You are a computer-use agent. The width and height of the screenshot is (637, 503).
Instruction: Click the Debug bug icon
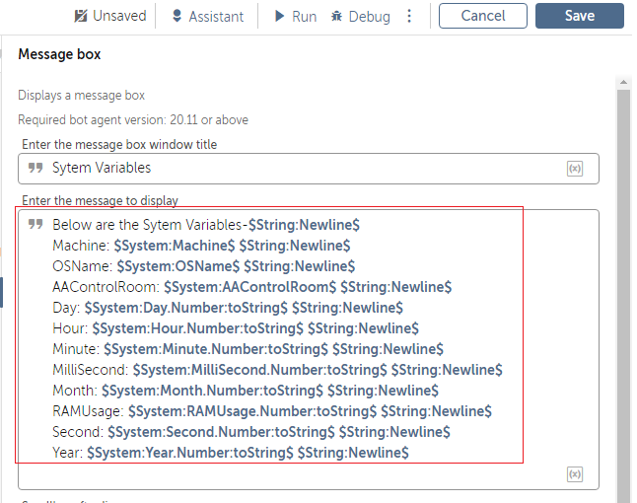pos(337,16)
